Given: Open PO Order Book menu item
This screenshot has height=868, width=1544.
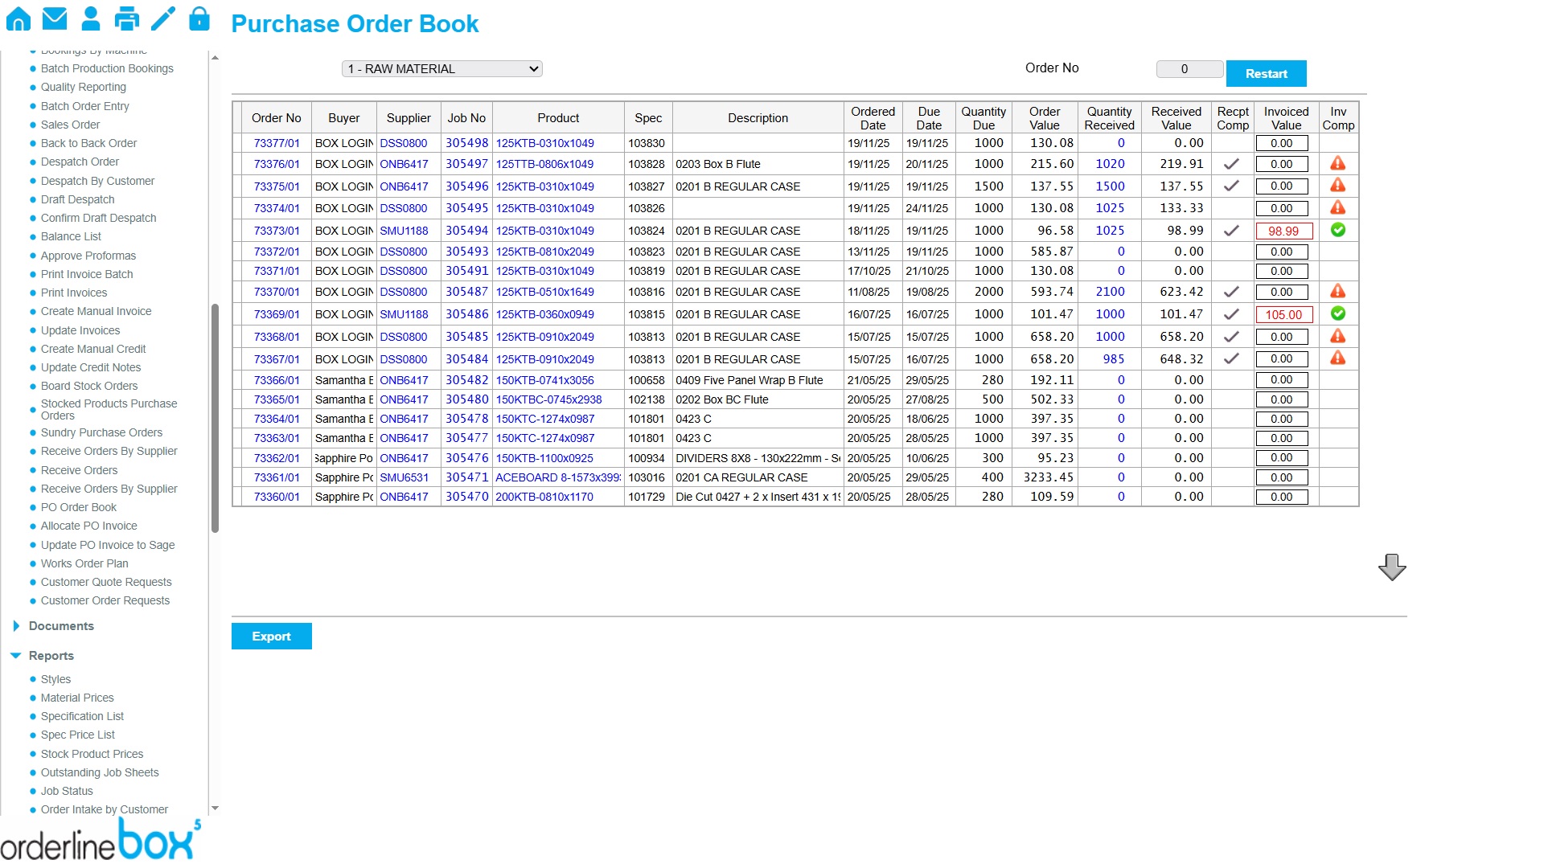Looking at the screenshot, I should point(79,507).
